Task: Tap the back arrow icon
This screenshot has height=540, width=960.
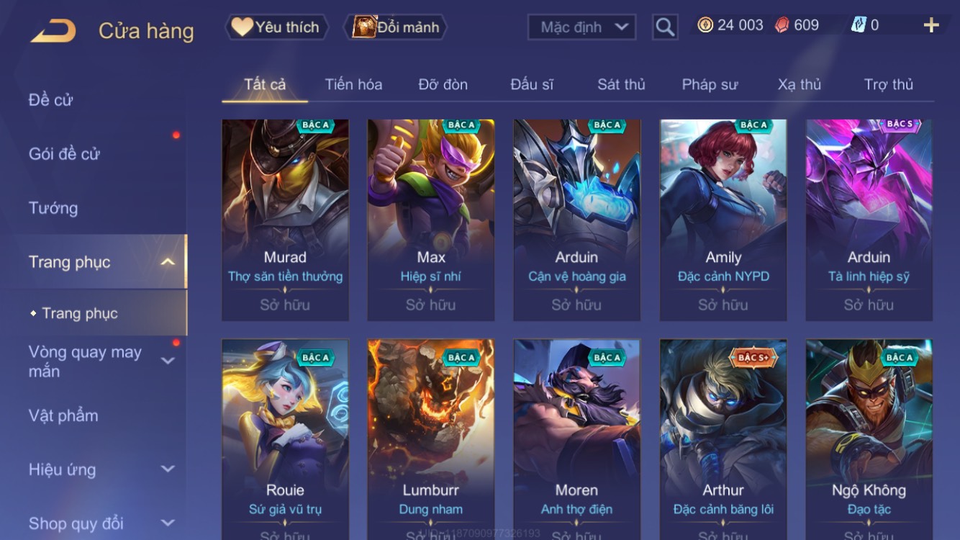Action: [53, 30]
